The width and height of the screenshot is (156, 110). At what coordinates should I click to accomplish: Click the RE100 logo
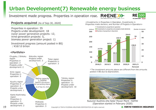(x=139, y=16)
